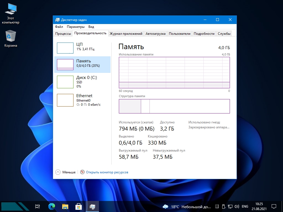
Task: Open the Подробности tab
Action: tap(204, 33)
